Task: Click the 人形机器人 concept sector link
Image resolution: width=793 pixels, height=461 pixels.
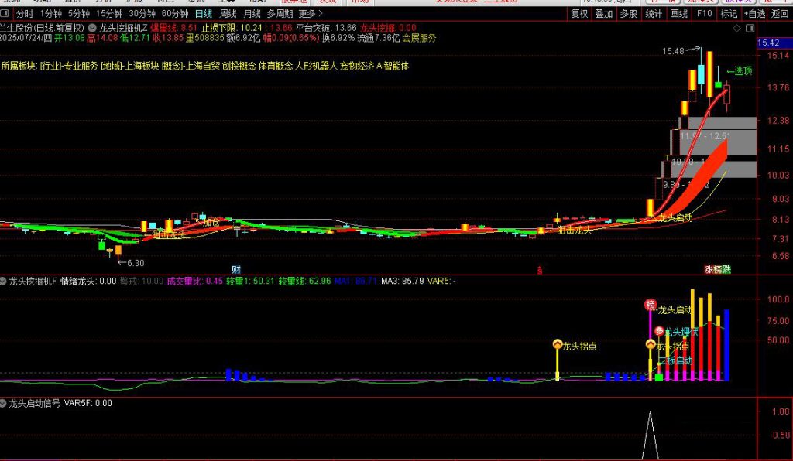Action: click(316, 67)
